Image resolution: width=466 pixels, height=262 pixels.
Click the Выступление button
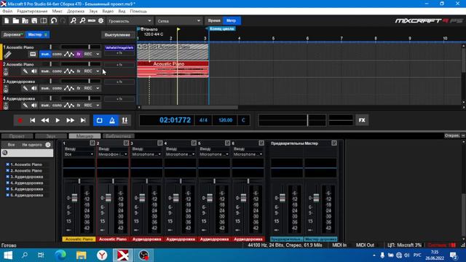(117, 35)
